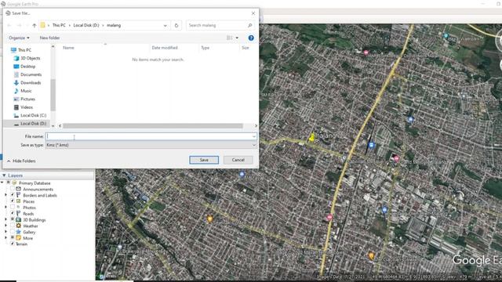Enable the Gallery layer checkbox
502x282 pixels.
(13, 232)
